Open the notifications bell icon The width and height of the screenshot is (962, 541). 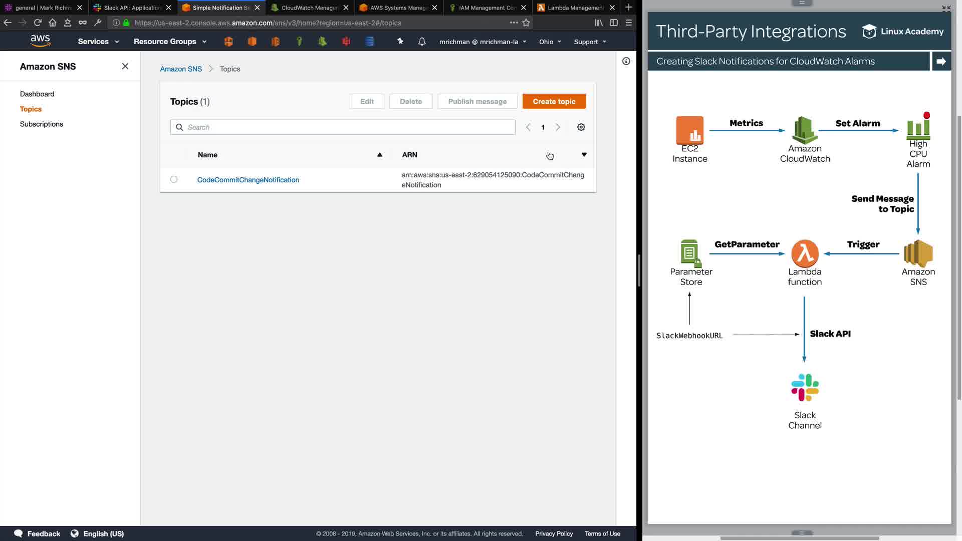tap(422, 42)
